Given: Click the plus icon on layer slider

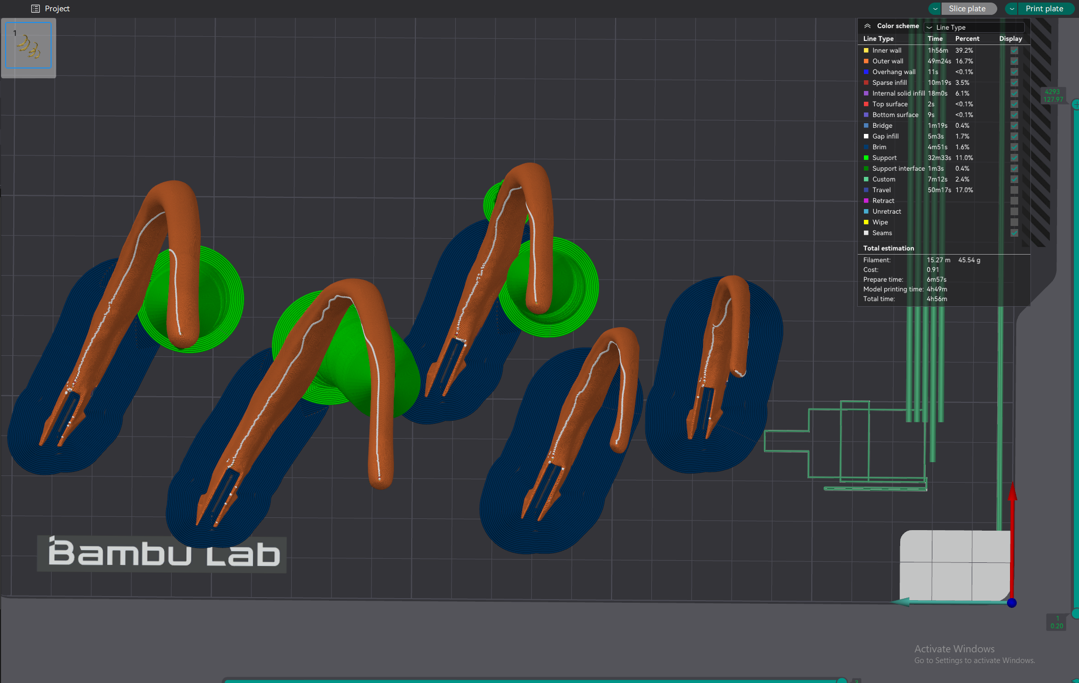Looking at the screenshot, I should 1075,104.
